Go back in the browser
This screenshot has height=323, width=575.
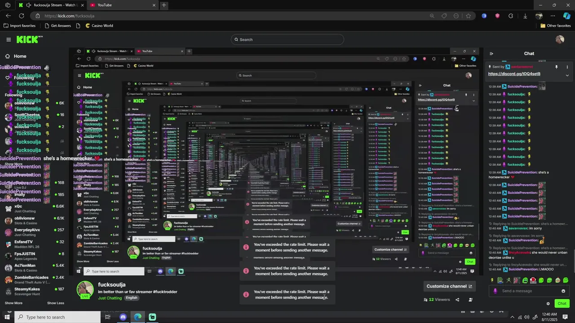click(x=8, y=16)
